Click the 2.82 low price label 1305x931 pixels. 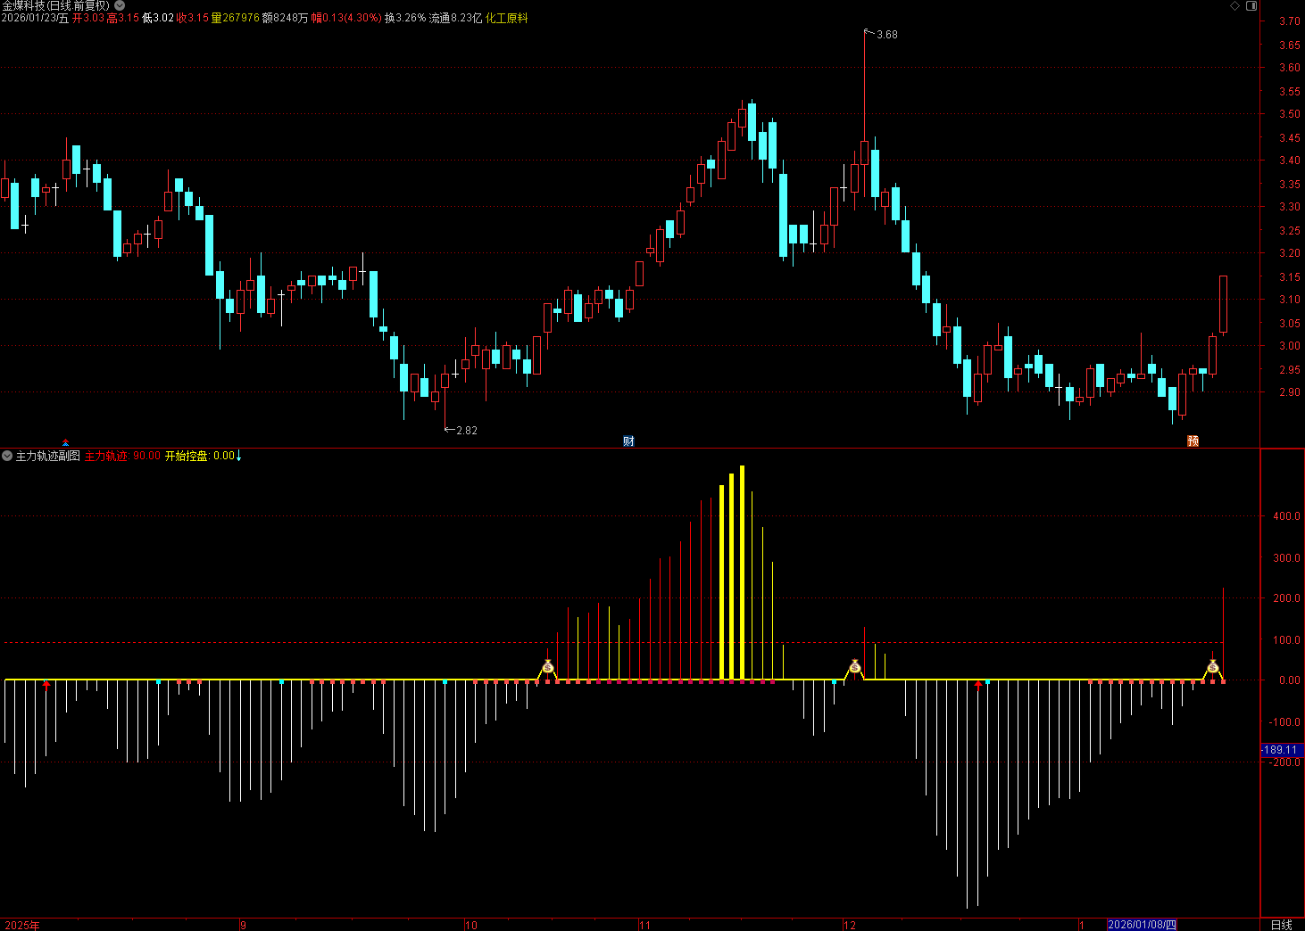click(467, 431)
